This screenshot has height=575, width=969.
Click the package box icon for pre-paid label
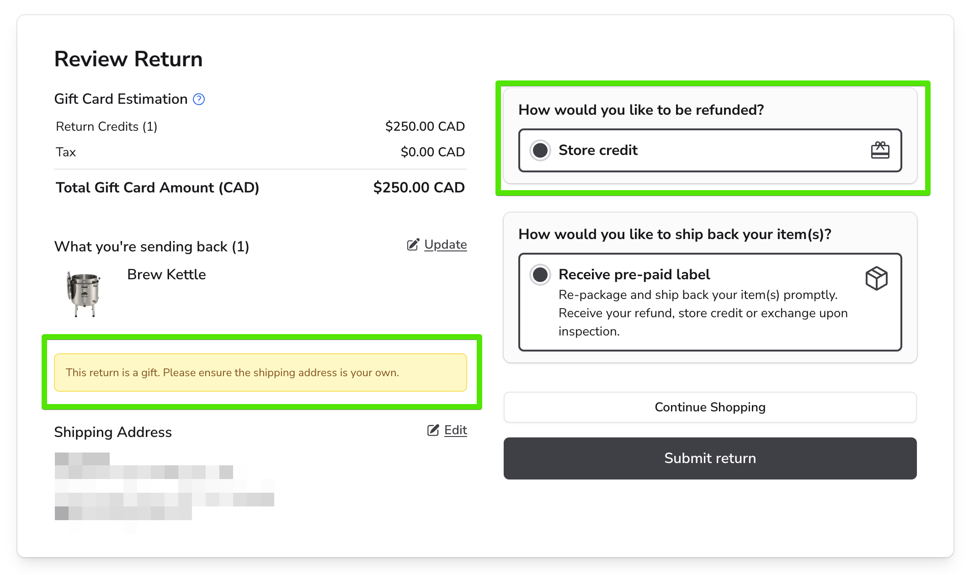(876, 278)
